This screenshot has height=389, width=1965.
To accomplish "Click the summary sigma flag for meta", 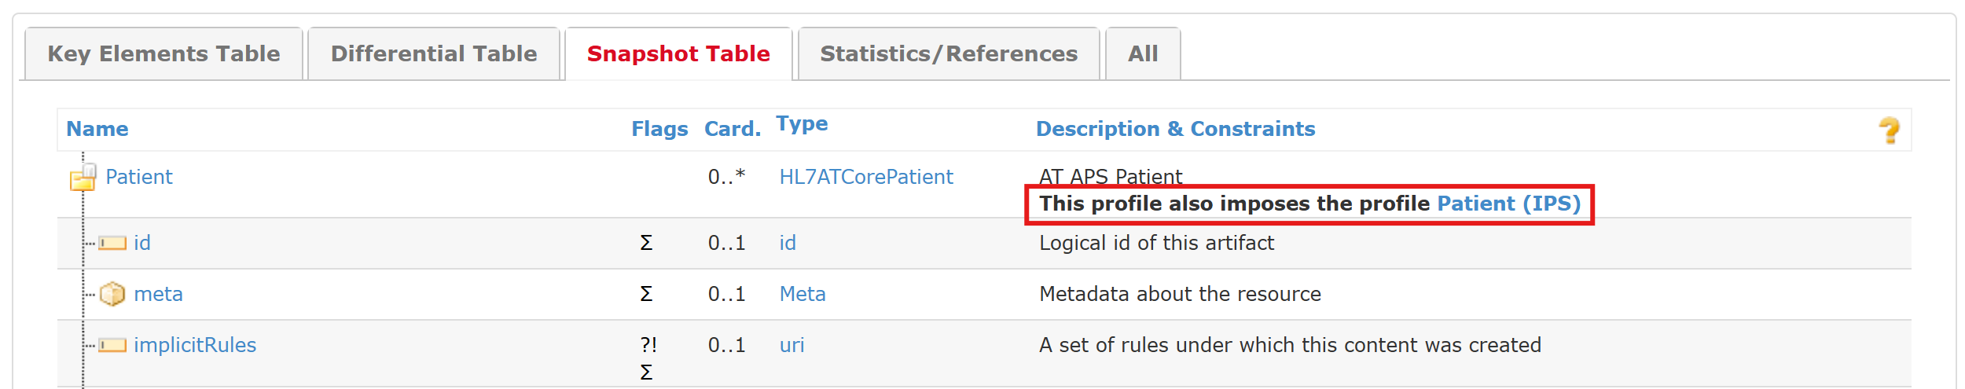I will point(646,294).
